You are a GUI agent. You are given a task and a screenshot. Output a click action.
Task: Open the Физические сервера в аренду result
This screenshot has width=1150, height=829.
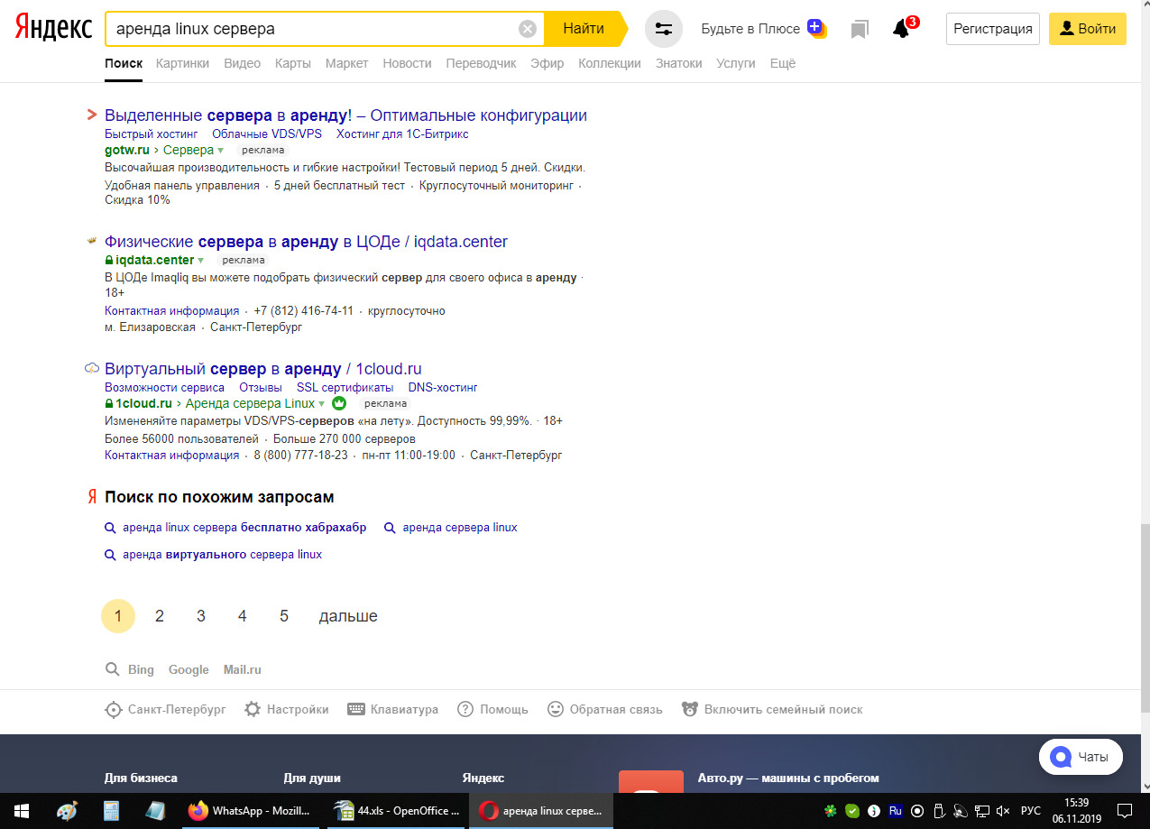[306, 242]
